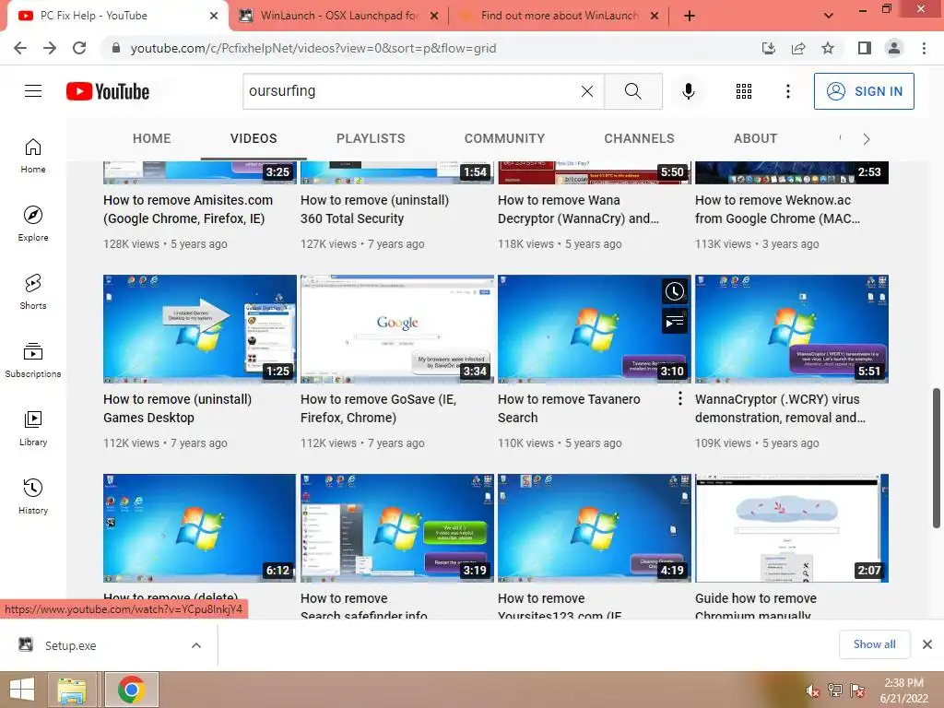This screenshot has width=944, height=708.
Task: Open History in the left sidebar
Action: pyautogui.click(x=33, y=496)
